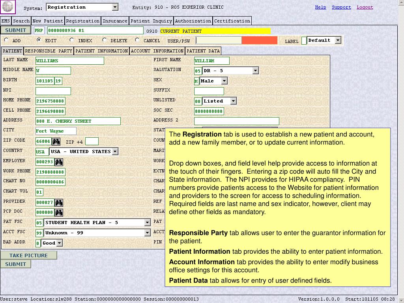Image resolution: width=404 pixels, height=303 pixels.
Task: Select the CANCEL radio button
Action: [137, 40]
